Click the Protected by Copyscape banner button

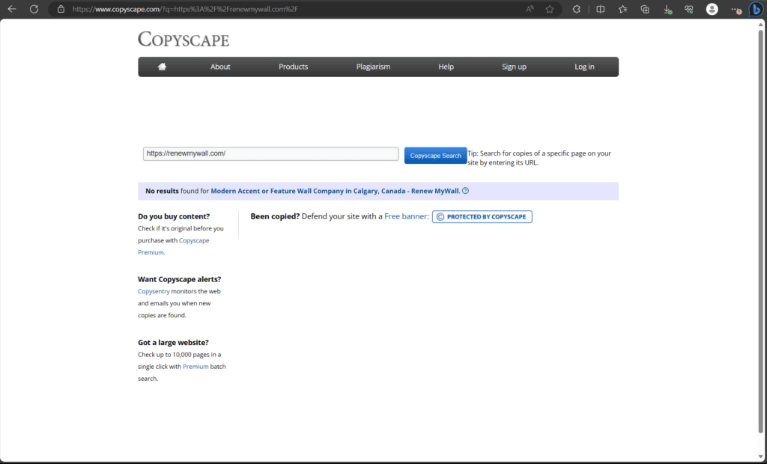click(x=482, y=216)
